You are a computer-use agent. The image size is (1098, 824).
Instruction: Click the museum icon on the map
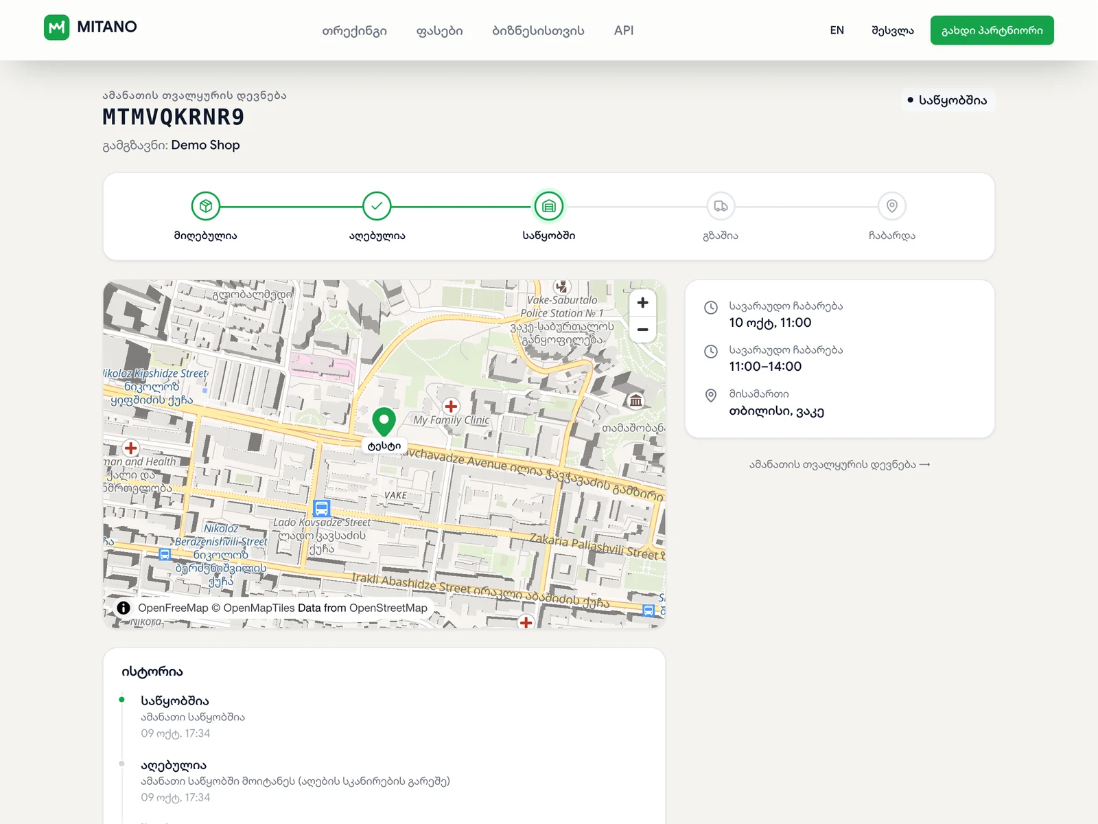click(x=636, y=400)
